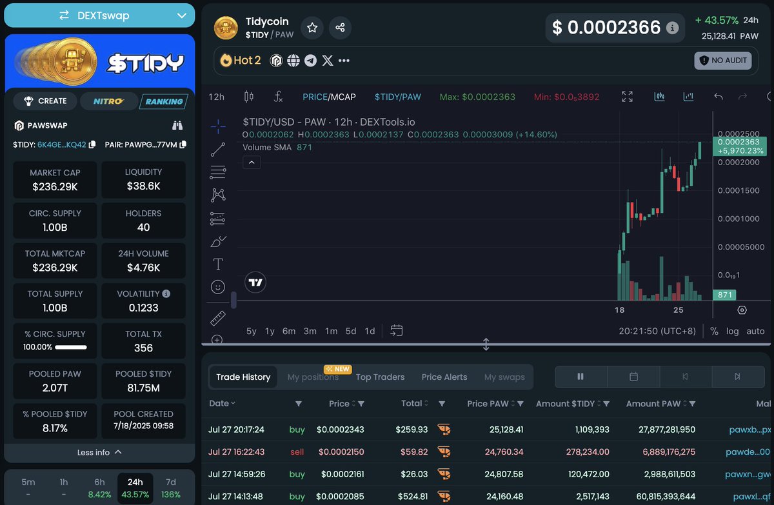Filter trades by Amount $TIDY funnel
This screenshot has height=505, width=774.
coord(606,404)
